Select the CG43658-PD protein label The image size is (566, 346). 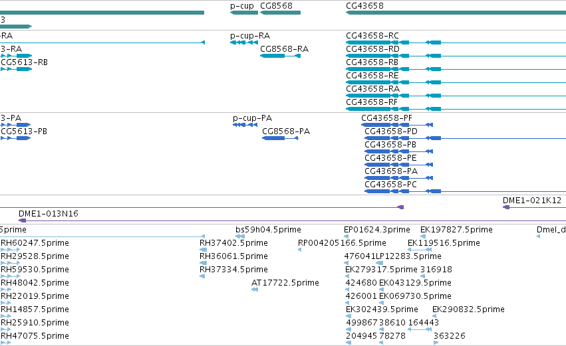(391, 131)
